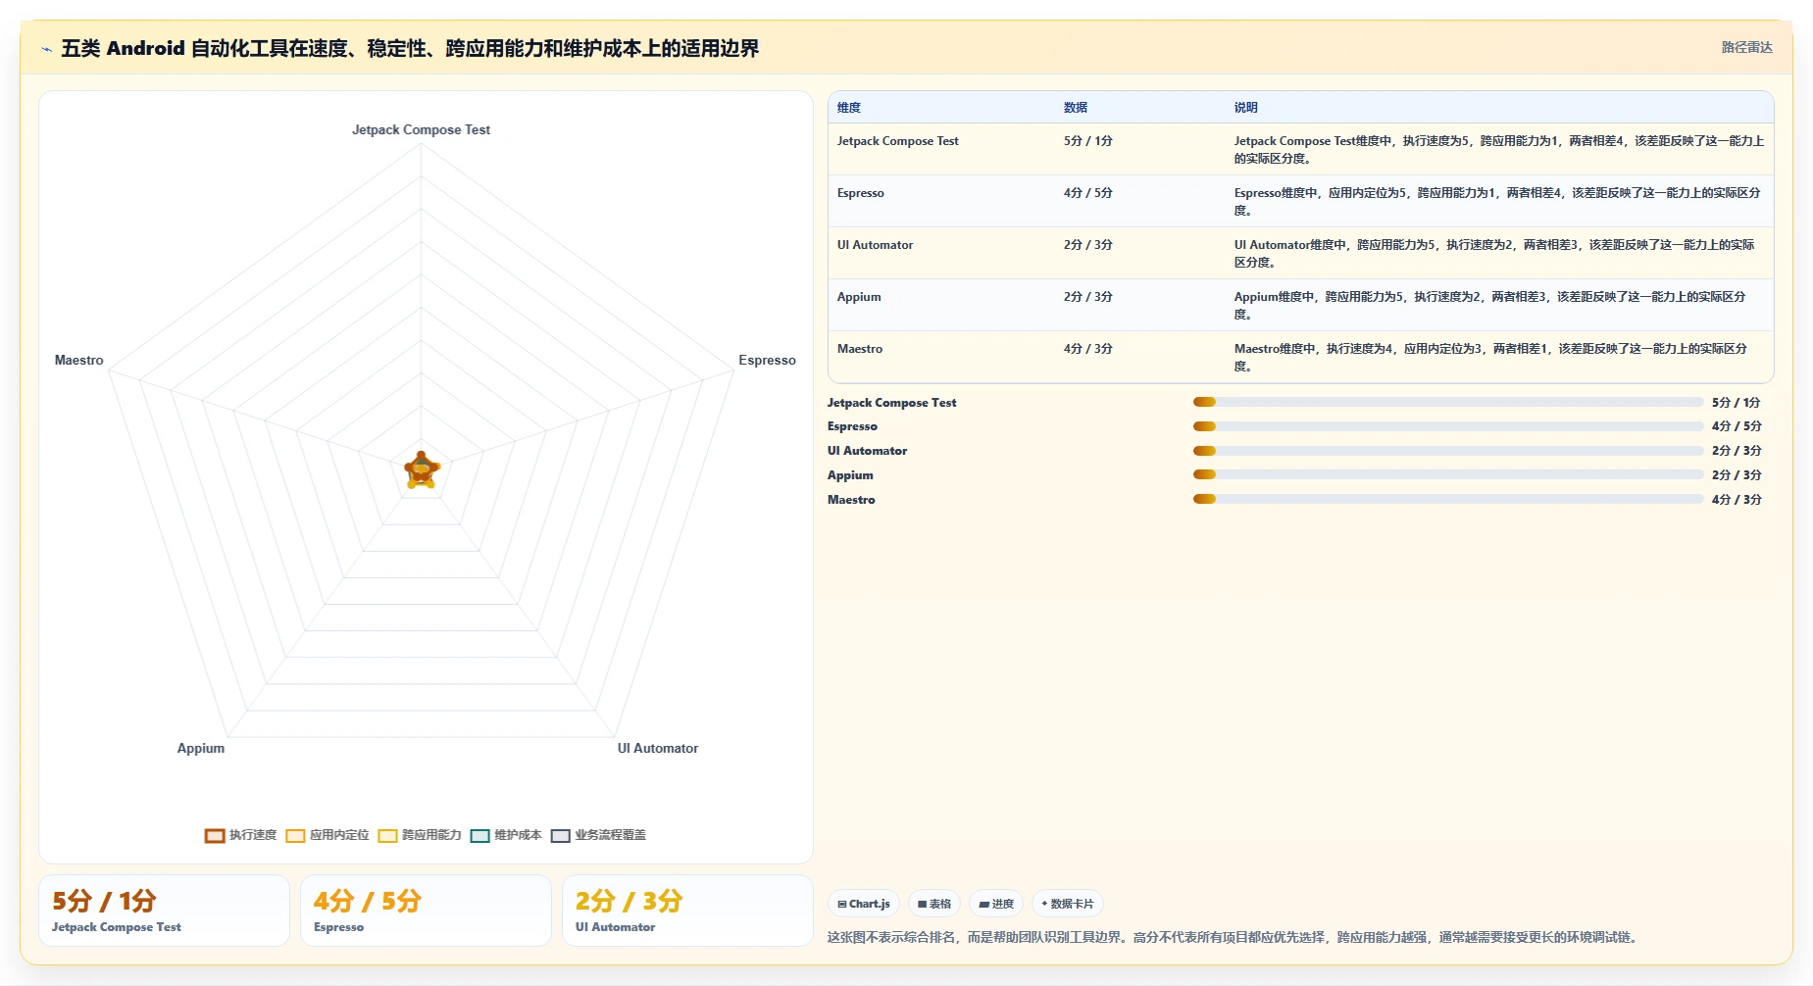Click the icon left of the page title

46,49
